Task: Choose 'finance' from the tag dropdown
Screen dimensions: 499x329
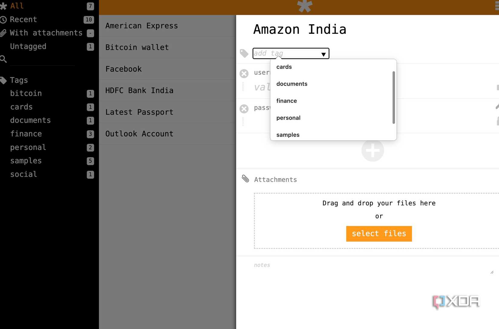Action: pyautogui.click(x=286, y=101)
